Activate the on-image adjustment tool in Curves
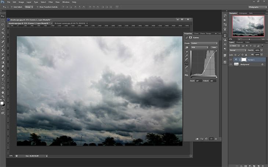 click(x=186, y=48)
